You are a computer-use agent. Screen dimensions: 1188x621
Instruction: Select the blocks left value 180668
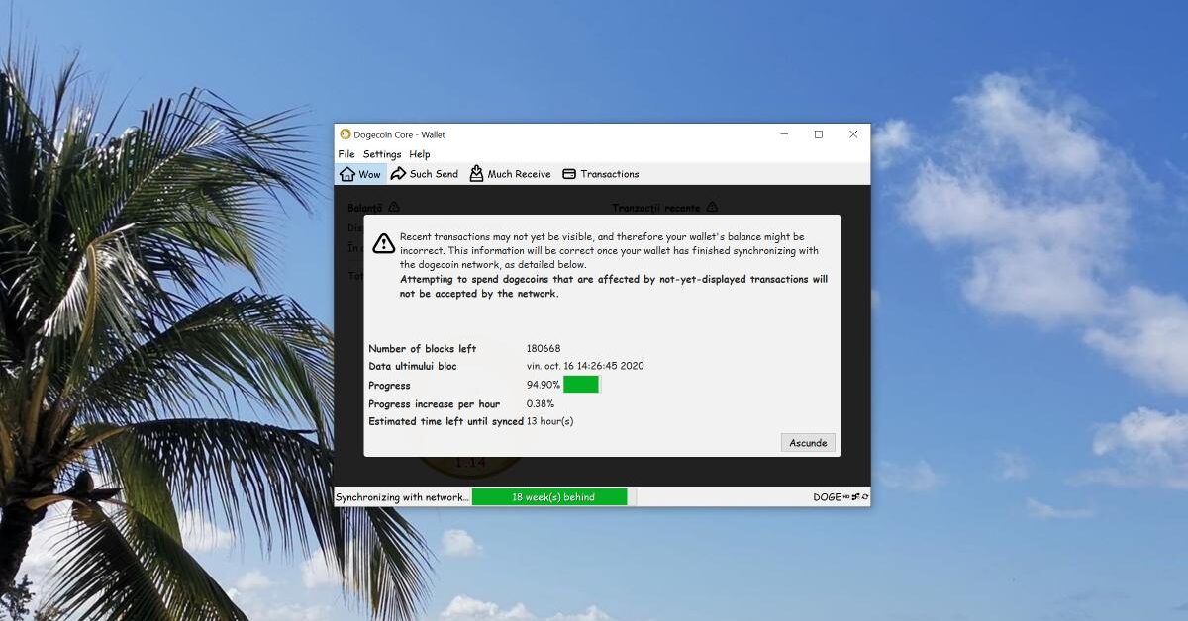click(544, 349)
